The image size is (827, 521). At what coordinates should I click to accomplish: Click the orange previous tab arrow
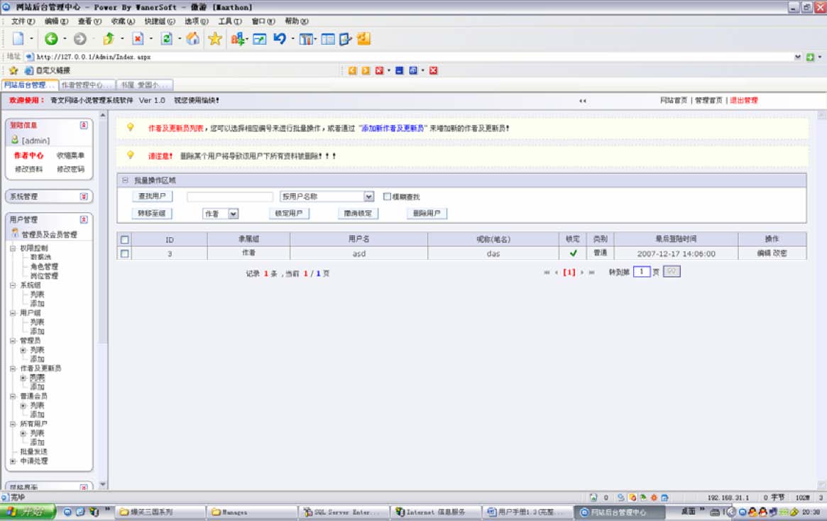coord(352,70)
